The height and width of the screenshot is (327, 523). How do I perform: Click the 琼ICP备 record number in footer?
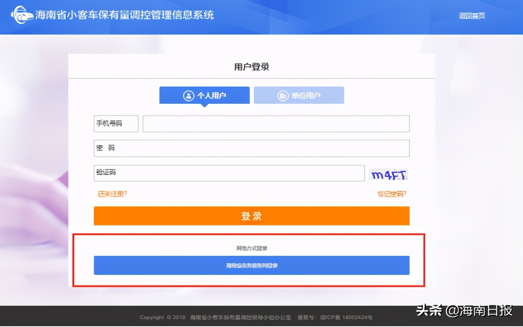[346, 317]
